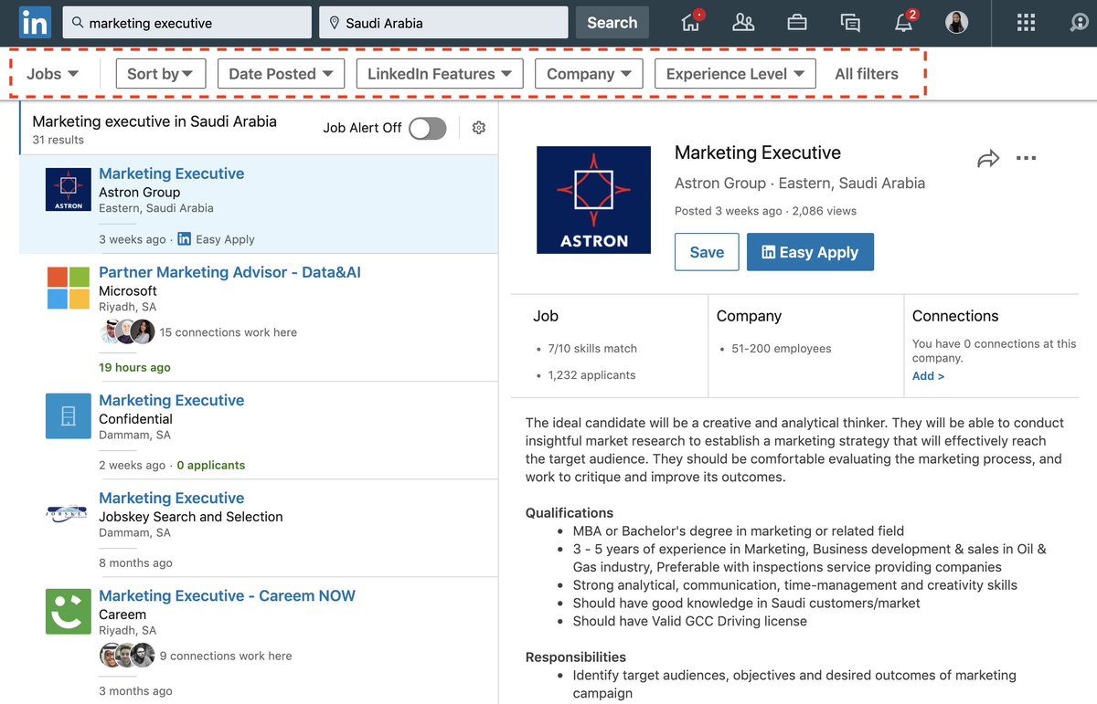Click the Add connections link
Image resolution: width=1097 pixels, height=704 pixels.
(928, 376)
